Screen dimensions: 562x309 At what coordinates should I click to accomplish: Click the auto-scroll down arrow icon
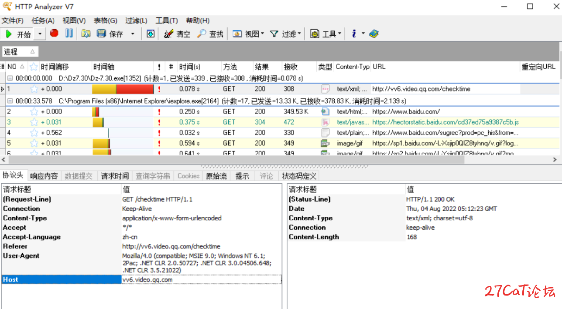point(151,34)
